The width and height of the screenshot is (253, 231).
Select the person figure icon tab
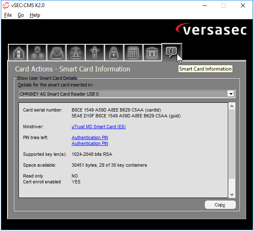click(95, 53)
